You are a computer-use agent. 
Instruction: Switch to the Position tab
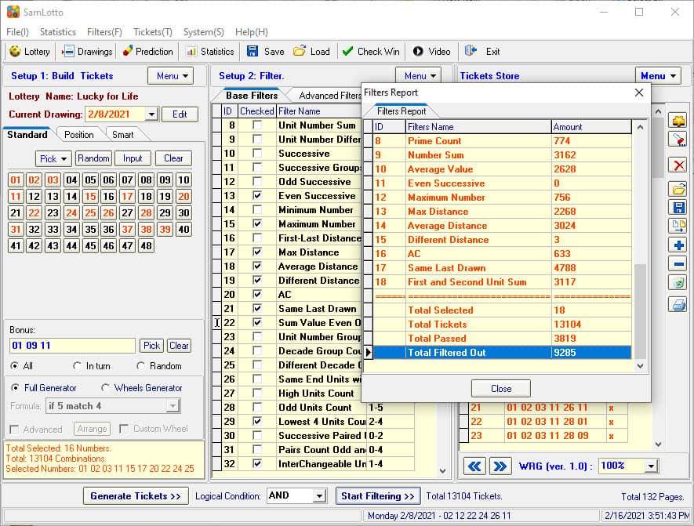coord(78,135)
